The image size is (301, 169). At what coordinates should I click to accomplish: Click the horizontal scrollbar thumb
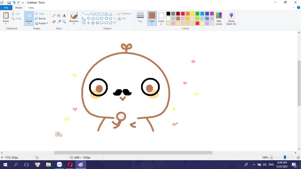pos(133,153)
